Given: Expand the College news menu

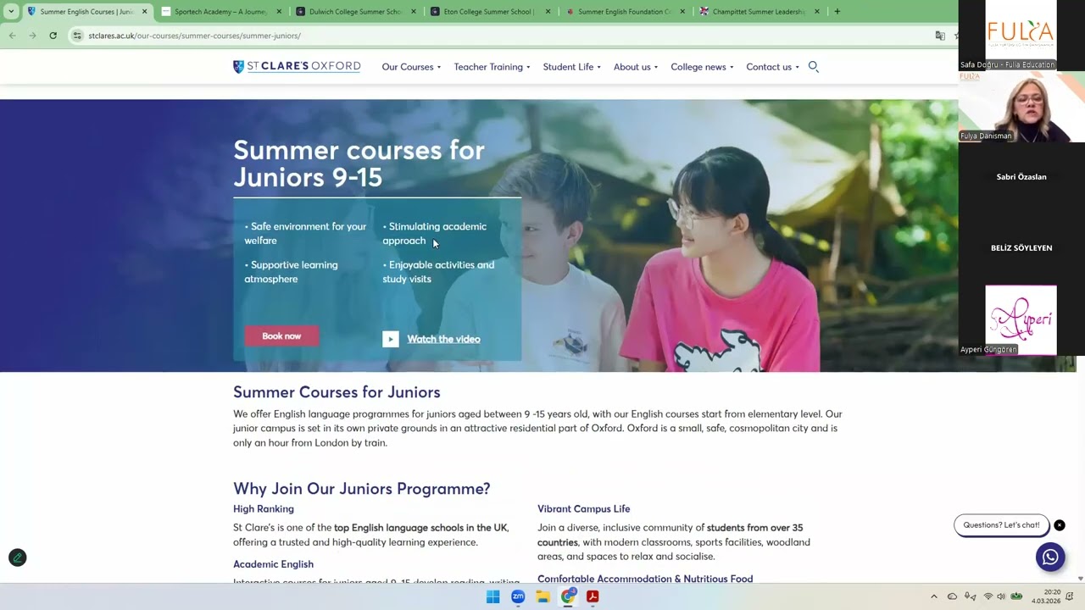Looking at the screenshot, I should click(702, 67).
